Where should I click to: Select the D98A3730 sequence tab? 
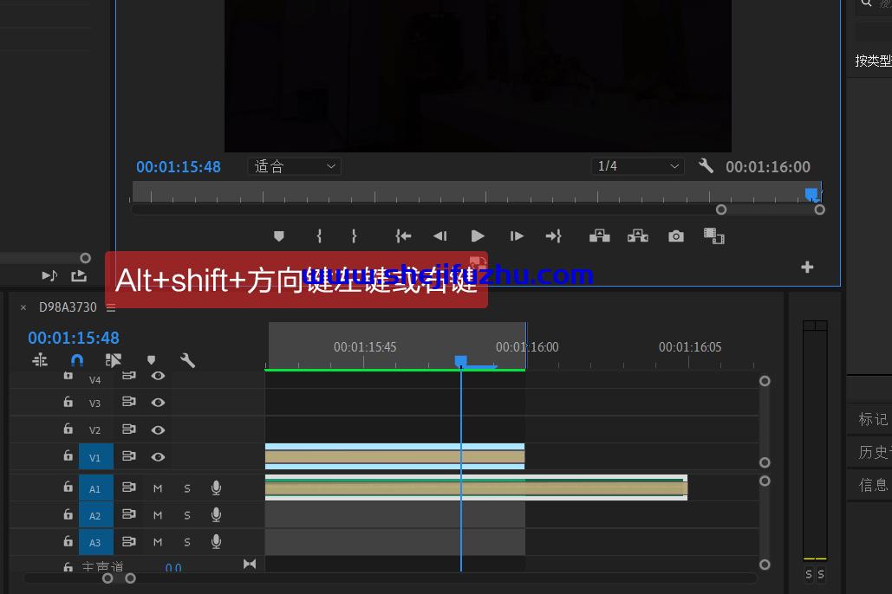pos(68,307)
